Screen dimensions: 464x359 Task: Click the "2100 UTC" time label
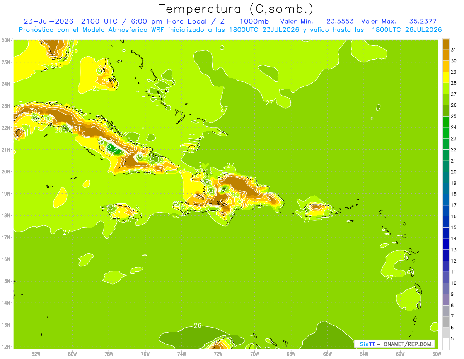pos(99,21)
